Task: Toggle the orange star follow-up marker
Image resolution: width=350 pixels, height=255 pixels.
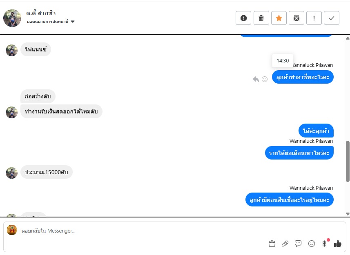Action: point(279,18)
